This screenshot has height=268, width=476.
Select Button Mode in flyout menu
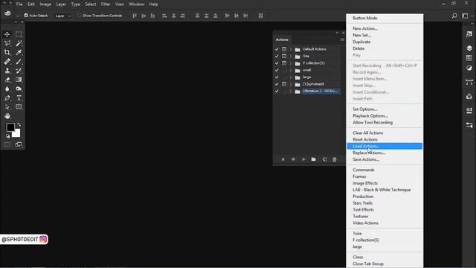click(x=385, y=18)
